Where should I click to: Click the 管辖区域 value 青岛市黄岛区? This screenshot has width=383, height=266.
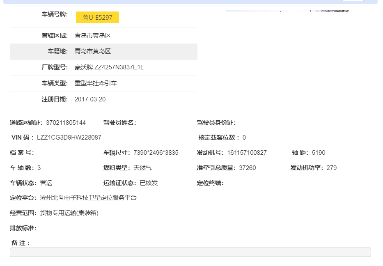click(93, 36)
